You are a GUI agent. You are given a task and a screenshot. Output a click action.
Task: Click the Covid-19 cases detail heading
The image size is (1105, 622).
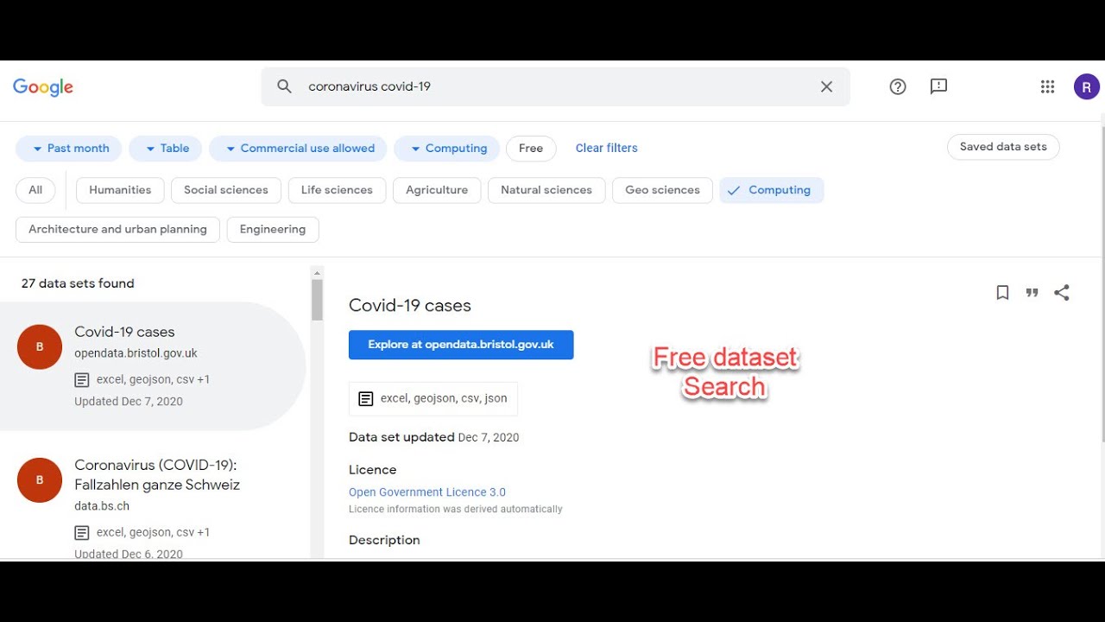(x=410, y=306)
